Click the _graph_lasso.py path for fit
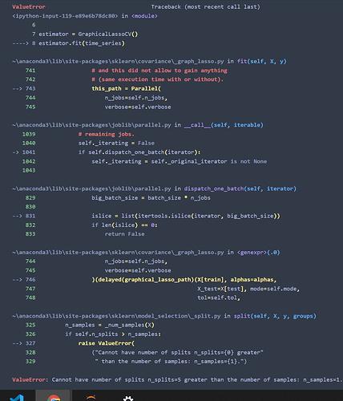 click(x=118, y=62)
